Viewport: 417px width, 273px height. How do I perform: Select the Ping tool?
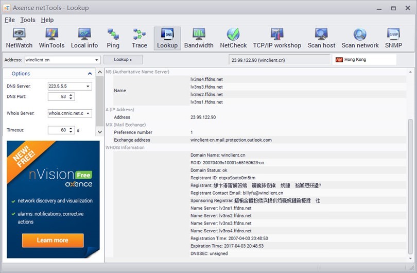point(113,39)
